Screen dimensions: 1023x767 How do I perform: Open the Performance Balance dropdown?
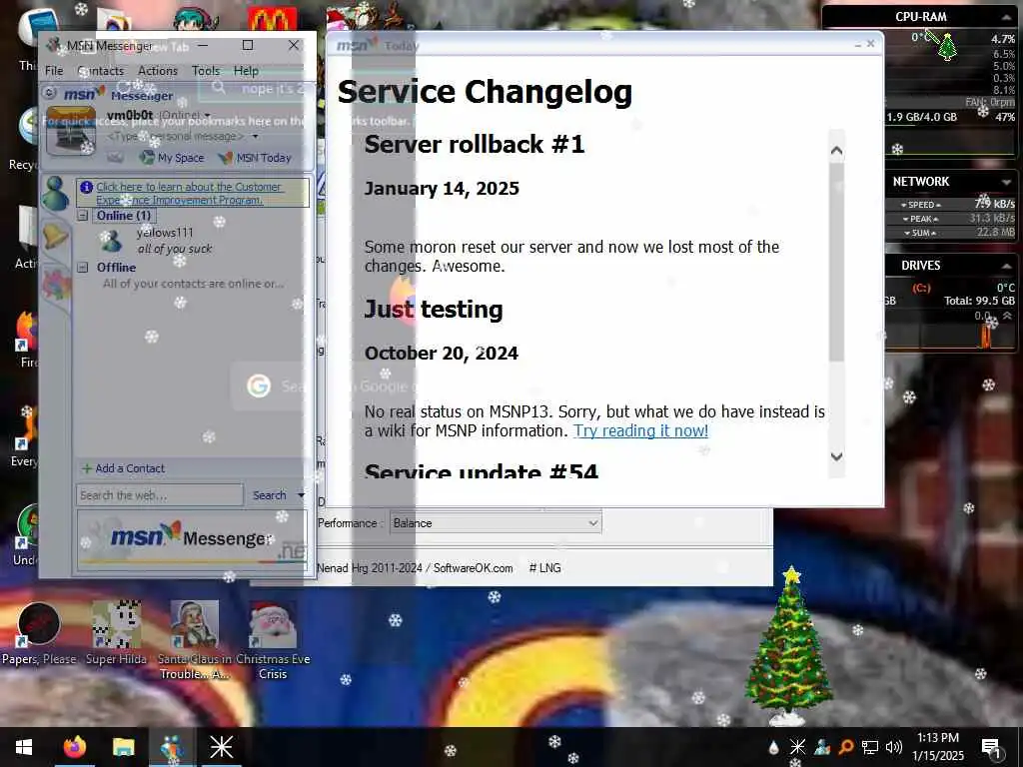[496, 523]
